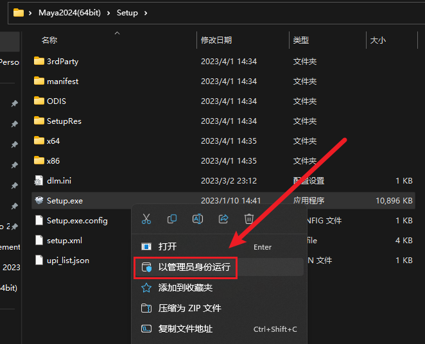Expand chevron after Setup breadcrumb
Image resolution: width=425 pixels, height=344 pixels.
pos(146,13)
